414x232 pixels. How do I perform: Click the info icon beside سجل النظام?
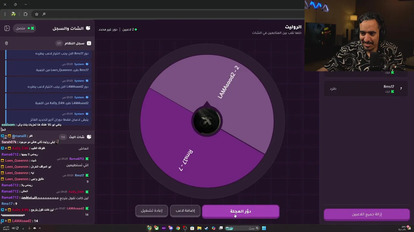tap(89, 43)
